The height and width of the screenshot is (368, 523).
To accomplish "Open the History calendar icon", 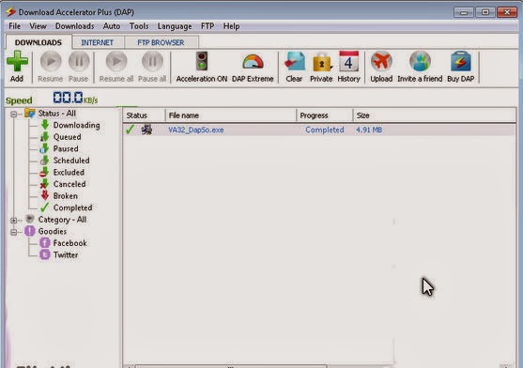I will [x=348, y=61].
